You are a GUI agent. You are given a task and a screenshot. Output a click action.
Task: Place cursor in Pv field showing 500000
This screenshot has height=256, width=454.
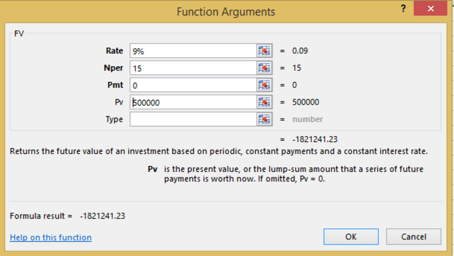point(193,102)
